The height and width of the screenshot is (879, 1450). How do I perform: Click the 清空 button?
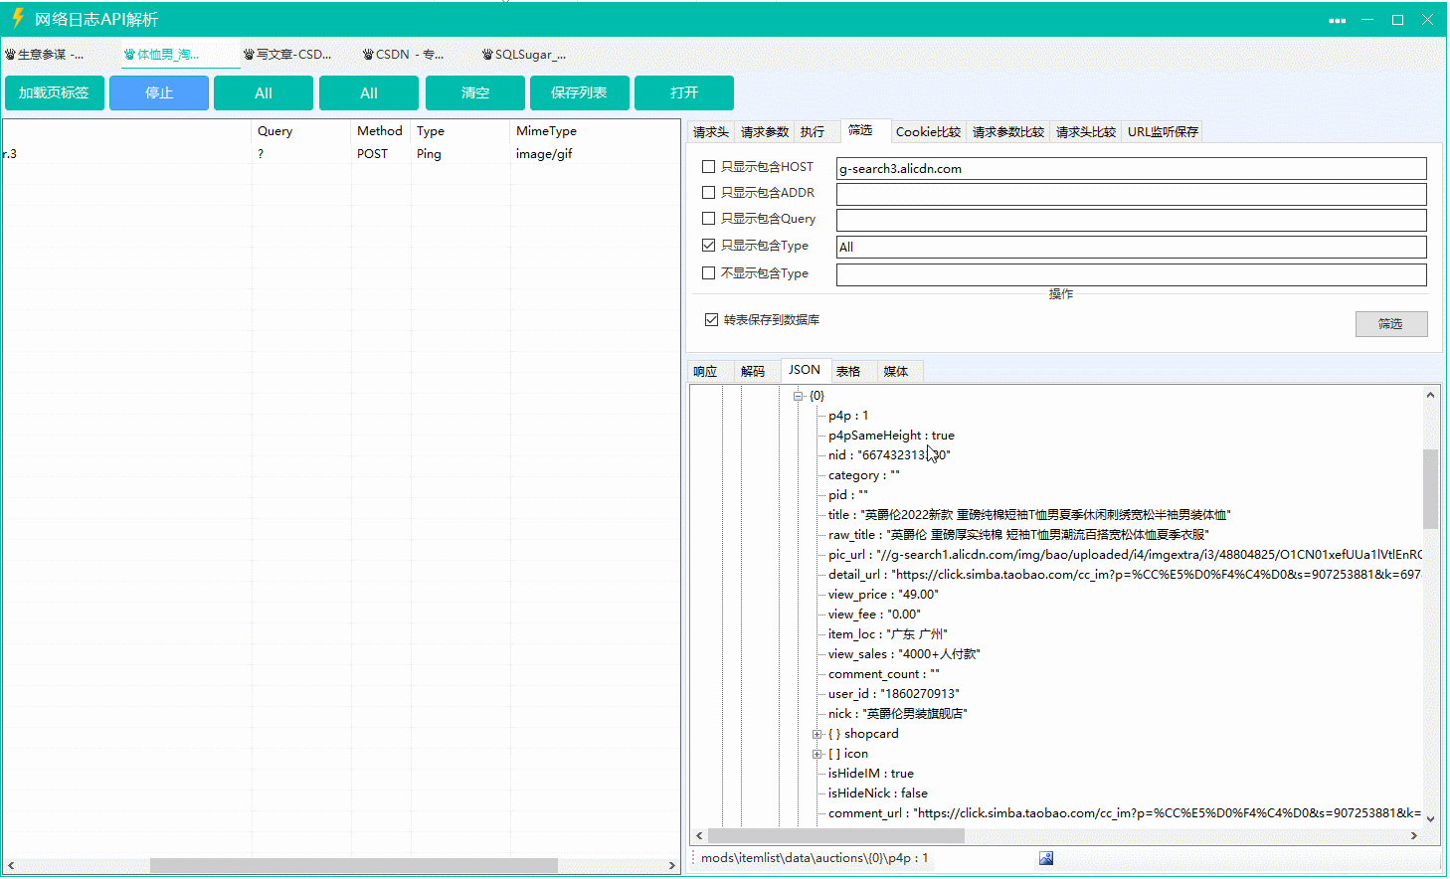coord(475,92)
